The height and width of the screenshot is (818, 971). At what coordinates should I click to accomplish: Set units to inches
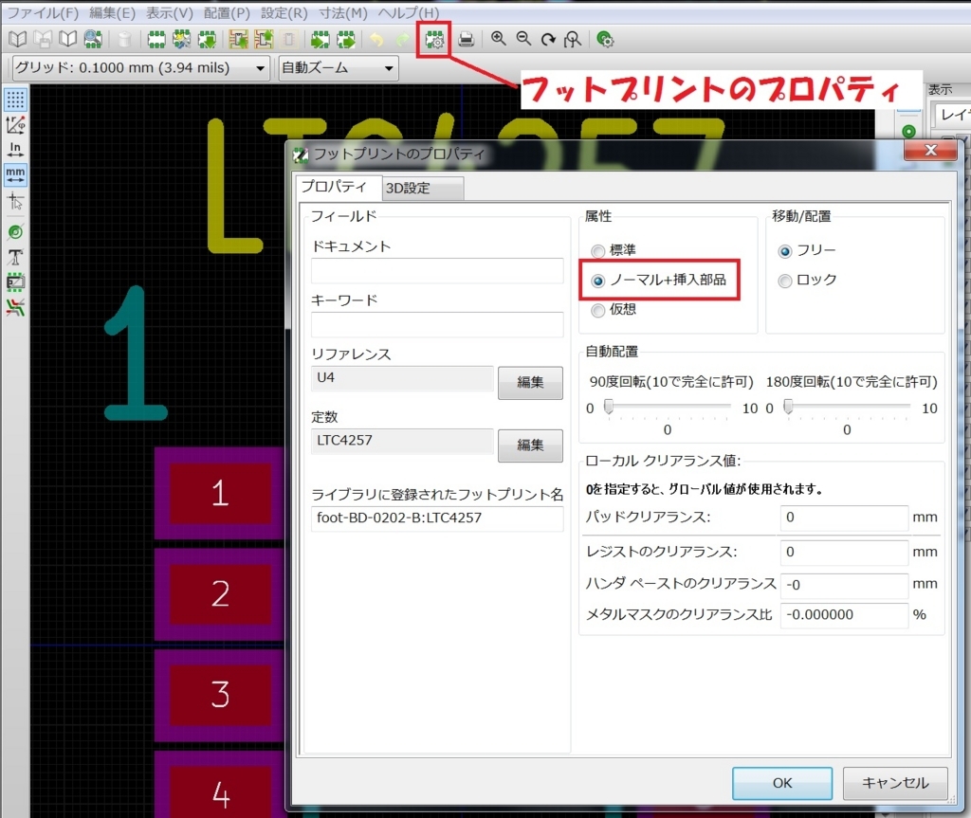tap(15, 150)
